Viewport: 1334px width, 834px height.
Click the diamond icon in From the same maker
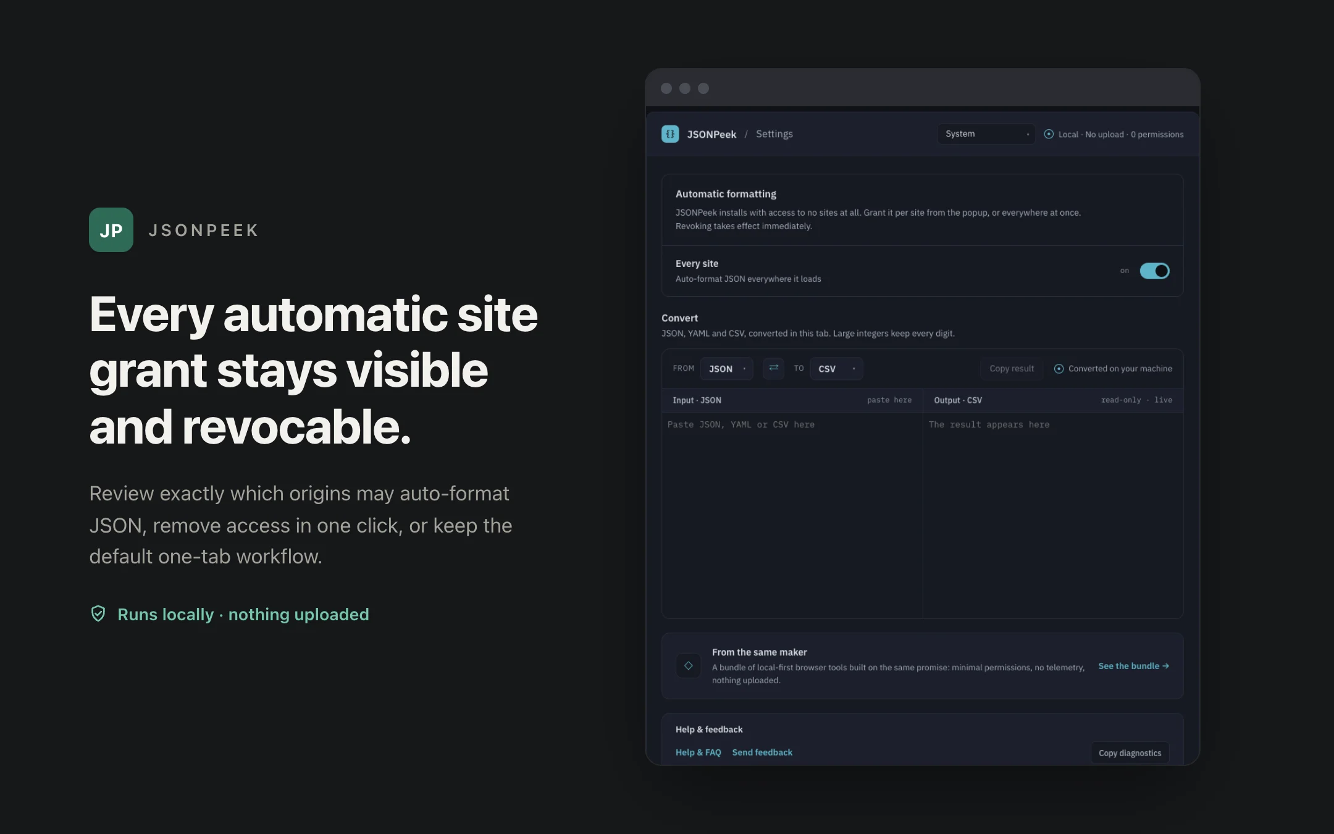[689, 666]
